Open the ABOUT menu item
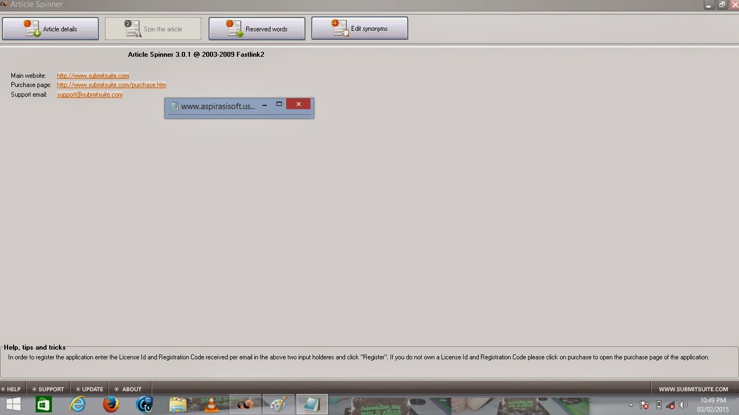Viewport: 739px width, 415px height. pos(129,389)
